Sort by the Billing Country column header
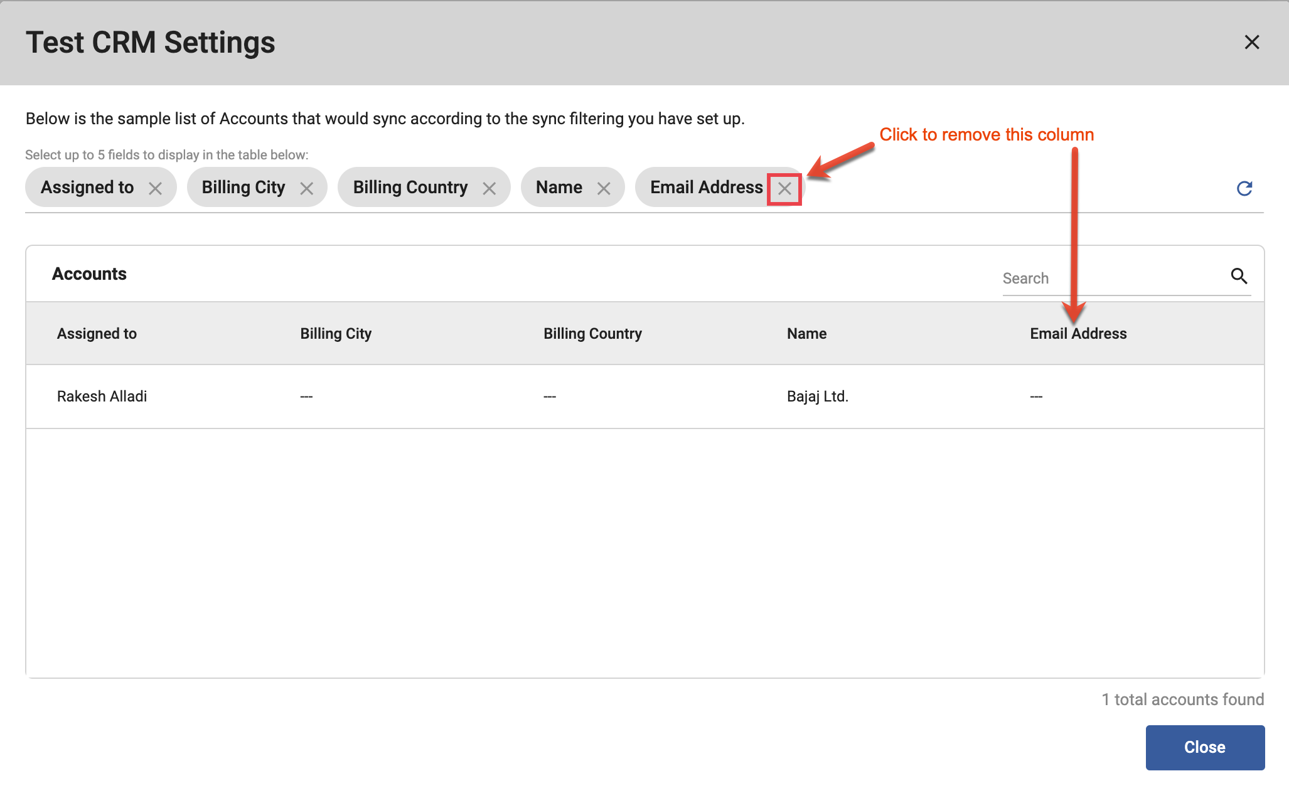Image resolution: width=1289 pixels, height=803 pixels. 592,333
